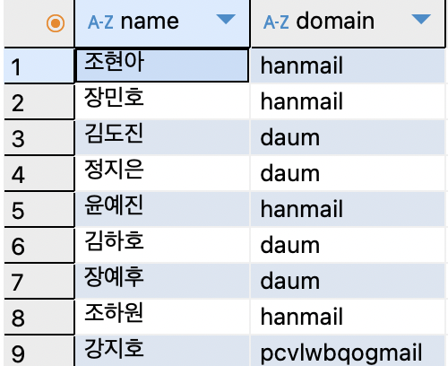
Task: Click the daum cell in row 3
Action: [x=348, y=137]
